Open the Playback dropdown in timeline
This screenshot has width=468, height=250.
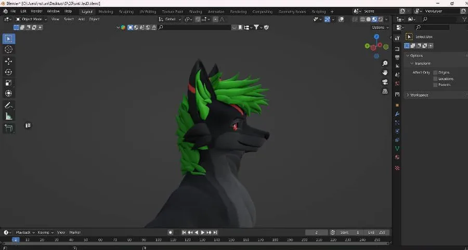pyautogui.click(x=25, y=232)
